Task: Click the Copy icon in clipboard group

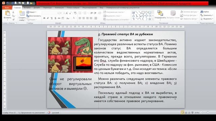Action: [13, 16]
